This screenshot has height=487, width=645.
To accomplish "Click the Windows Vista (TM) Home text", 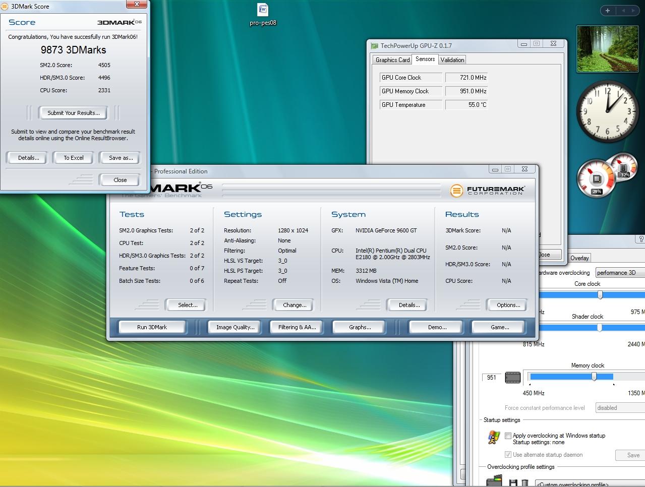I will (x=387, y=281).
